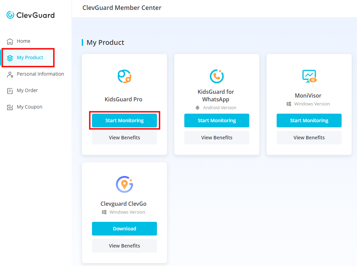Click the Home house icon
This screenshot has width=357, height=266.
(10, 41)
